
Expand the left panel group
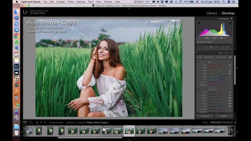(22, 68)
